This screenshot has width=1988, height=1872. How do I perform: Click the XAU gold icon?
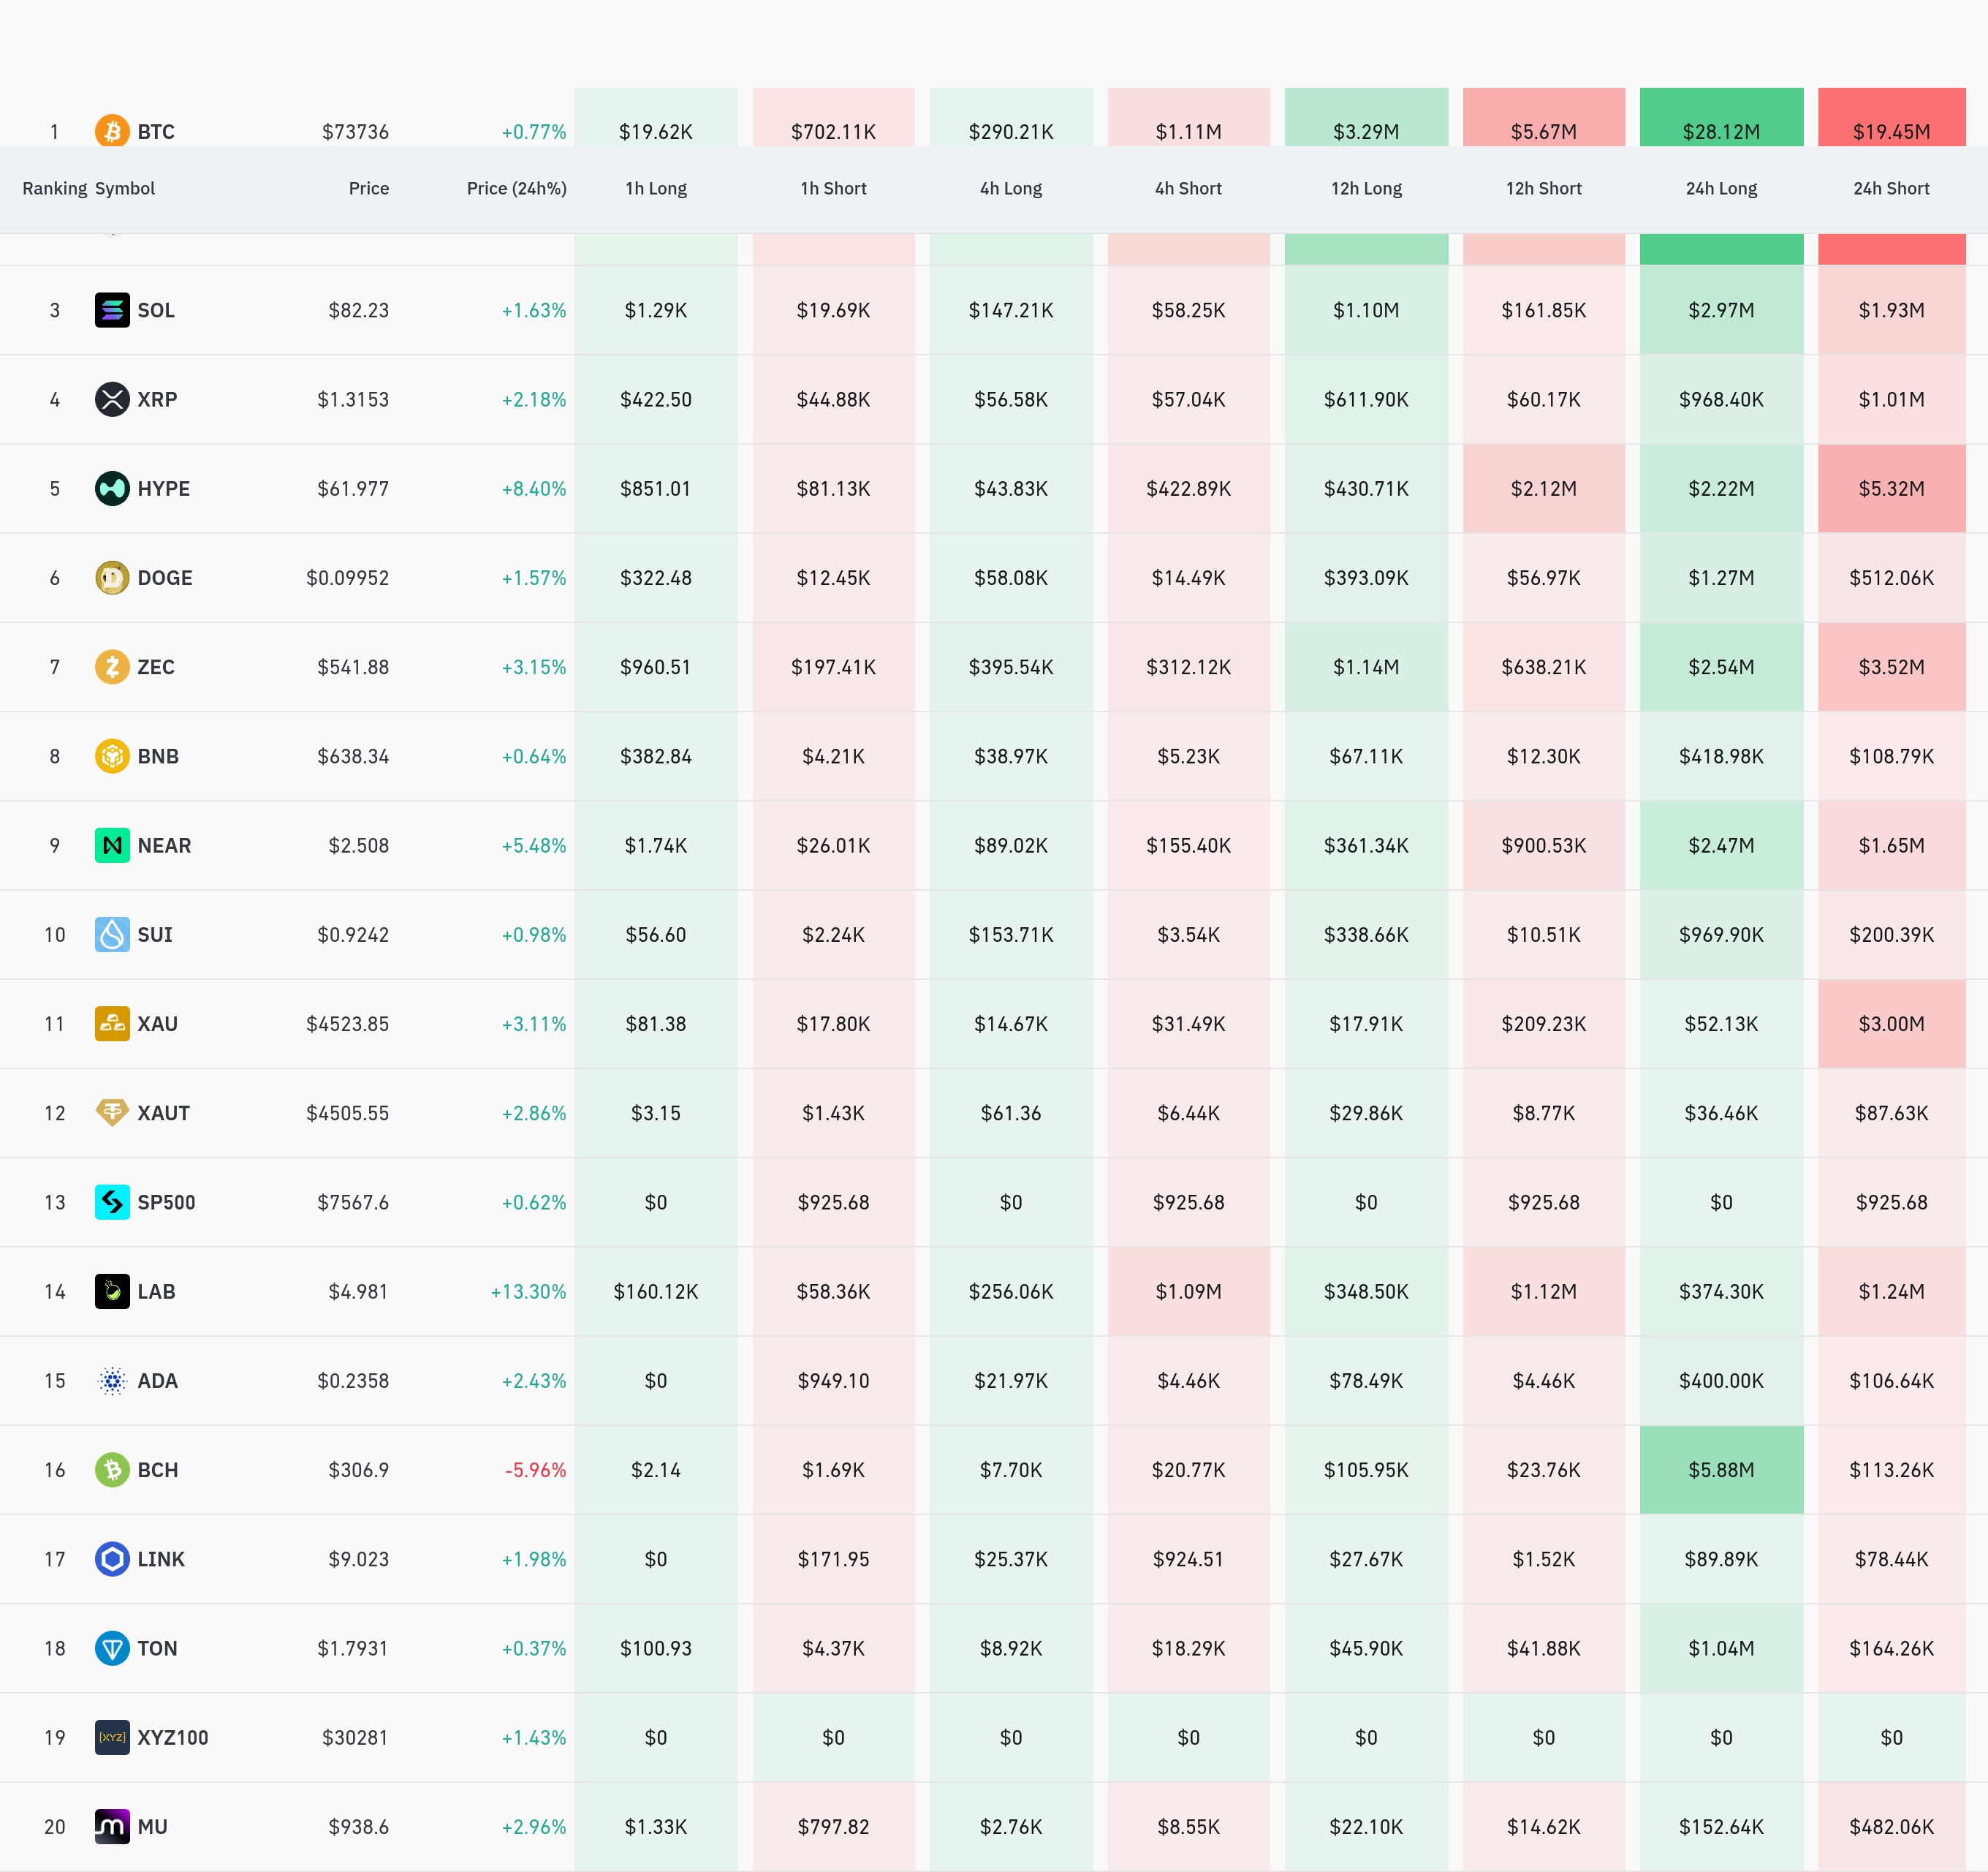[x=112, y=1024]
